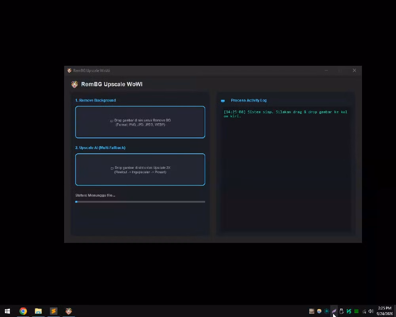Minimize the RemBG Upscale WoWi window
The height and width of the screenshot is (317, 396).
pyautogui.click(x=326, y=71)
